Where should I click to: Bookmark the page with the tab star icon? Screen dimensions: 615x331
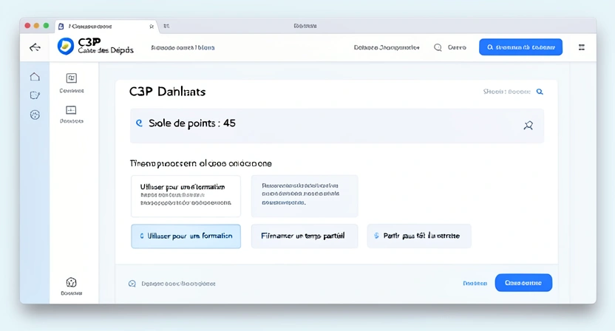point(152,27)
